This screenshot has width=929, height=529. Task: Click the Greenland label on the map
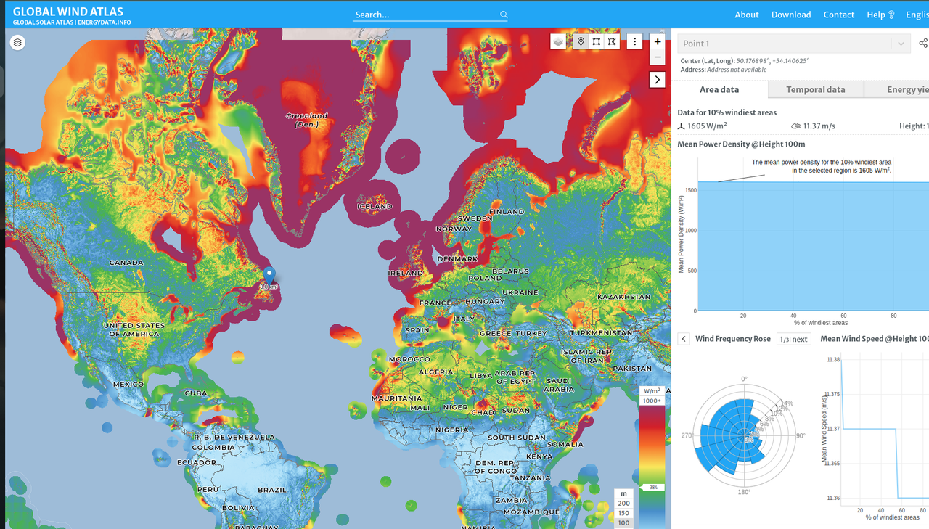click(306, 120)
